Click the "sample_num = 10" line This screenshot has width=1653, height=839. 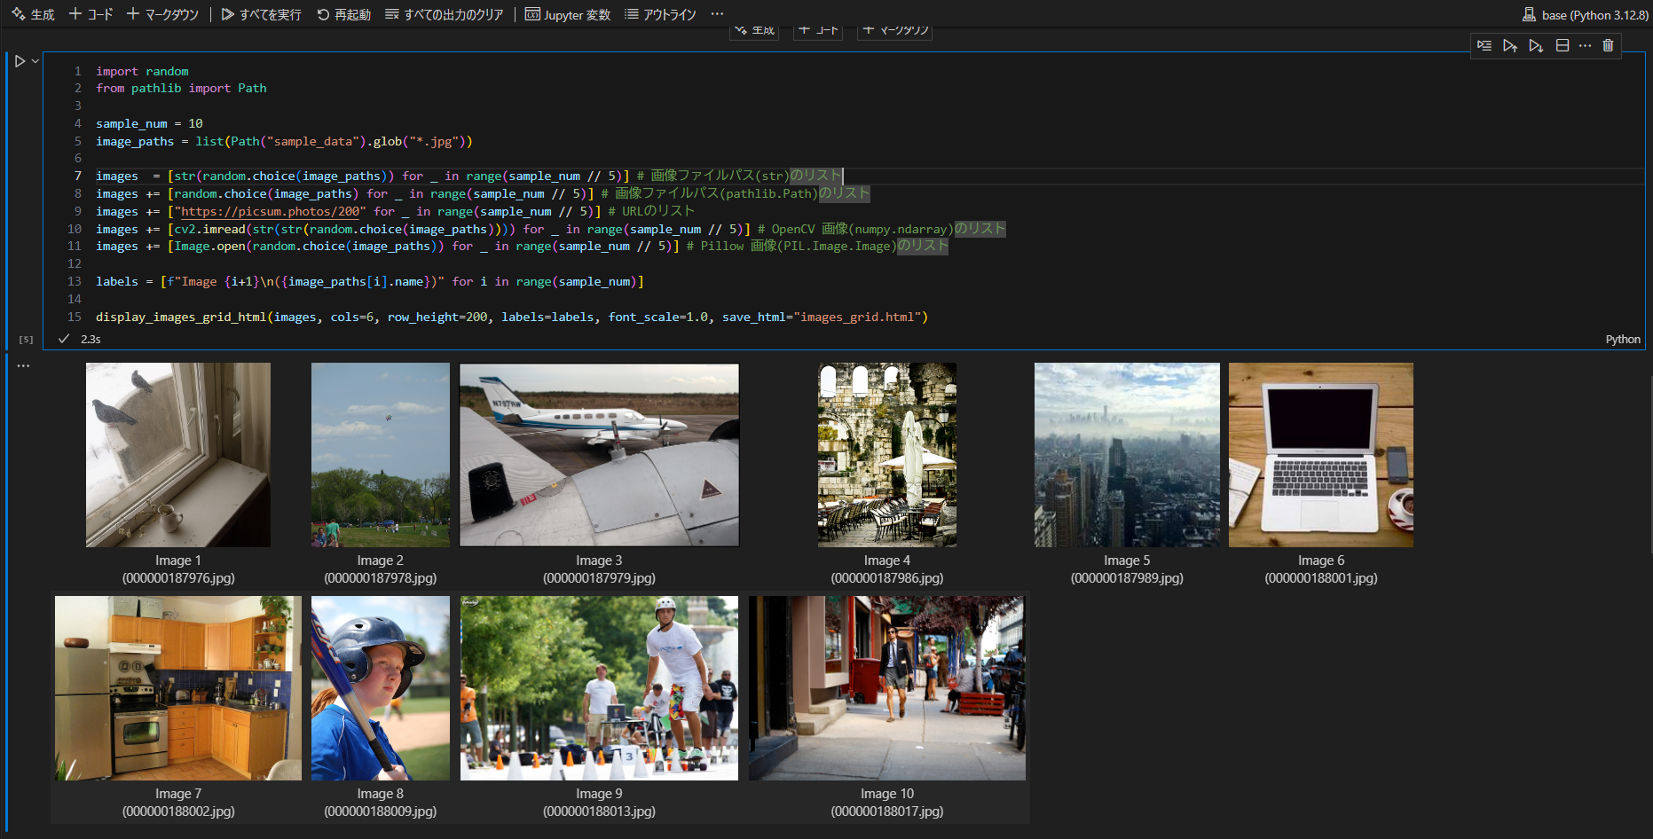pos(149,123)
